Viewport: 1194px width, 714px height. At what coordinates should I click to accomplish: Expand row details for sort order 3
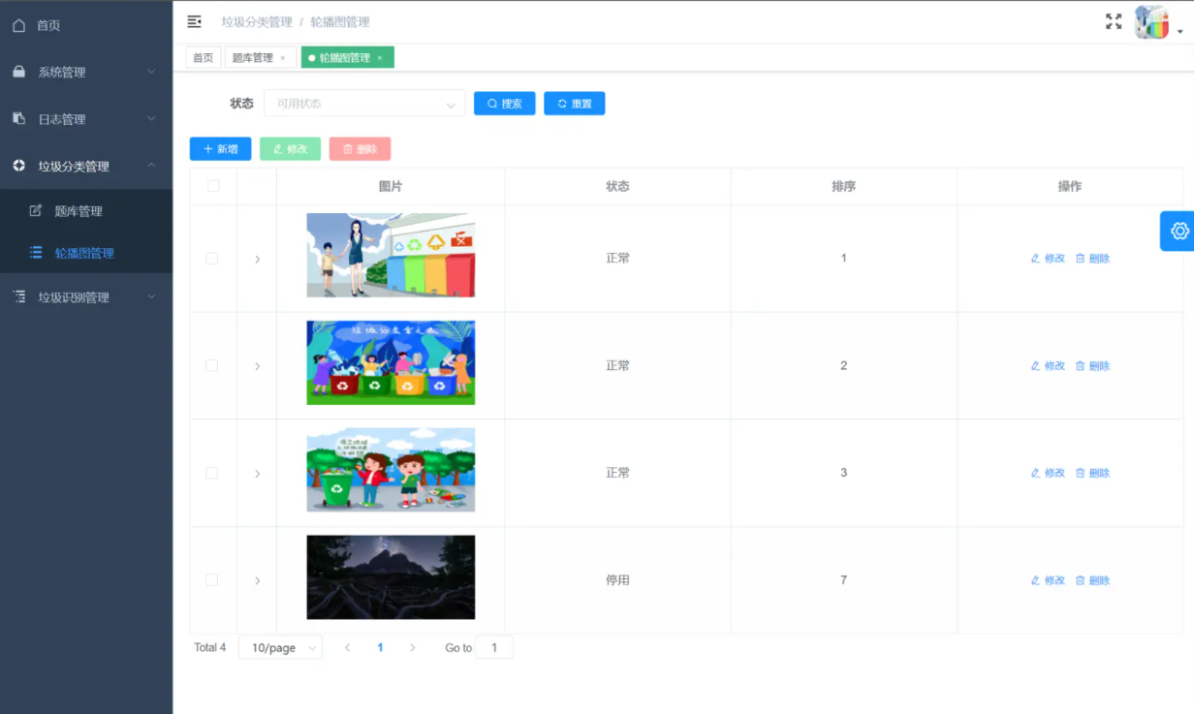pos(257,474)
